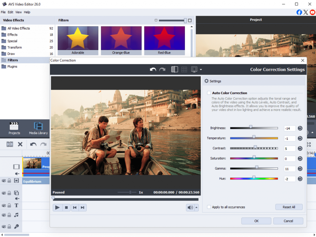Click the undo arrow in Color Correction toolbar
Image resolution: width=316 pixels, height=237 pixels.
click(153, 70)
